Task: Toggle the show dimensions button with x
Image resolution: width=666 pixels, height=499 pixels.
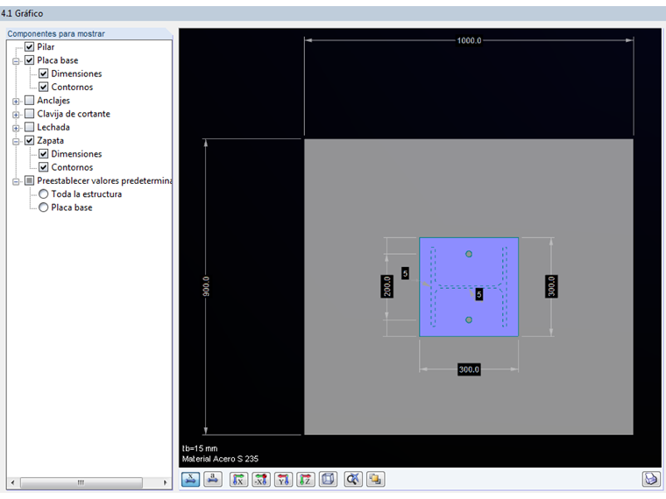Action: click(191, 479)
